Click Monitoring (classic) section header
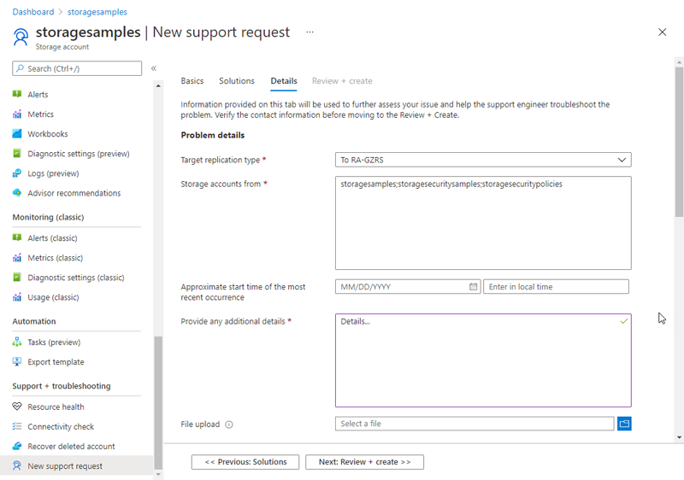The image size is (684, 480). [48, 217]
